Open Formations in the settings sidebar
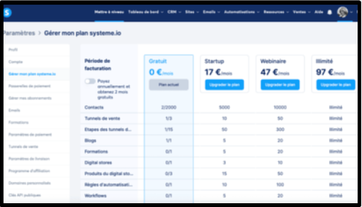362x207 pixels. pos(18,122)
